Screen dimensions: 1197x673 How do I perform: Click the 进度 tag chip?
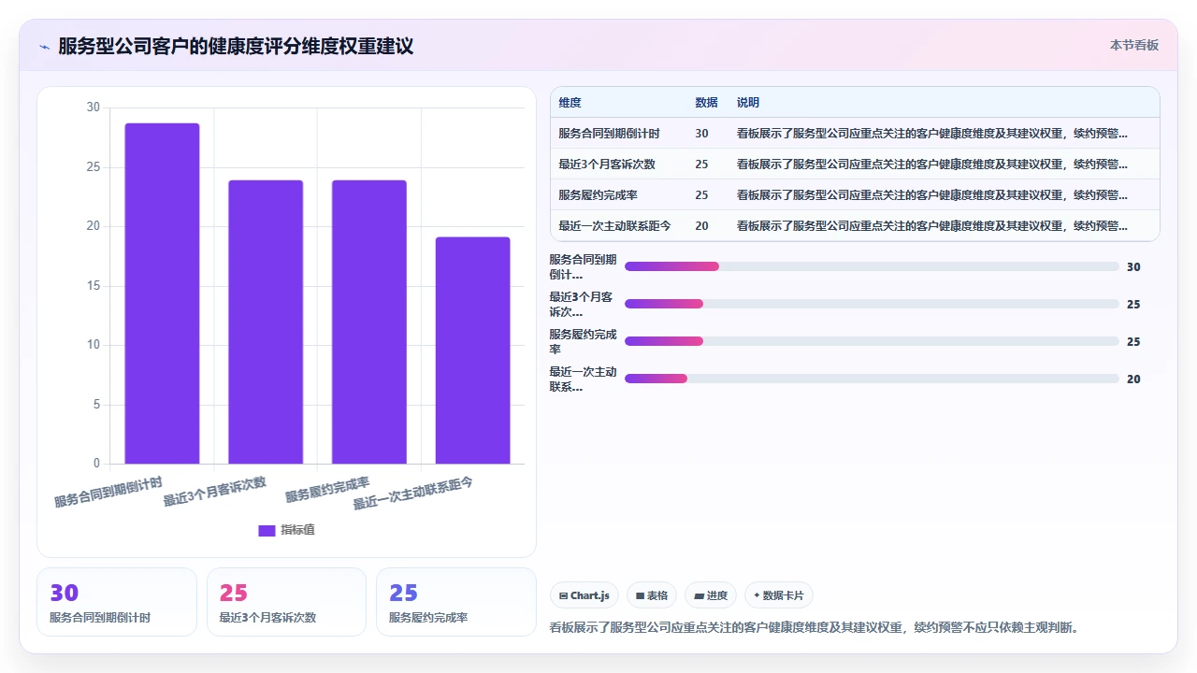pyautogui.click(x=711, y=595)
